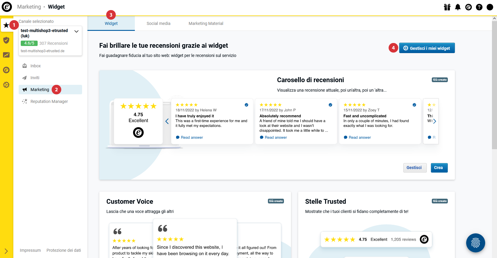497x258 pixels.
Task: Open help question mark icon
Action: 479,7
